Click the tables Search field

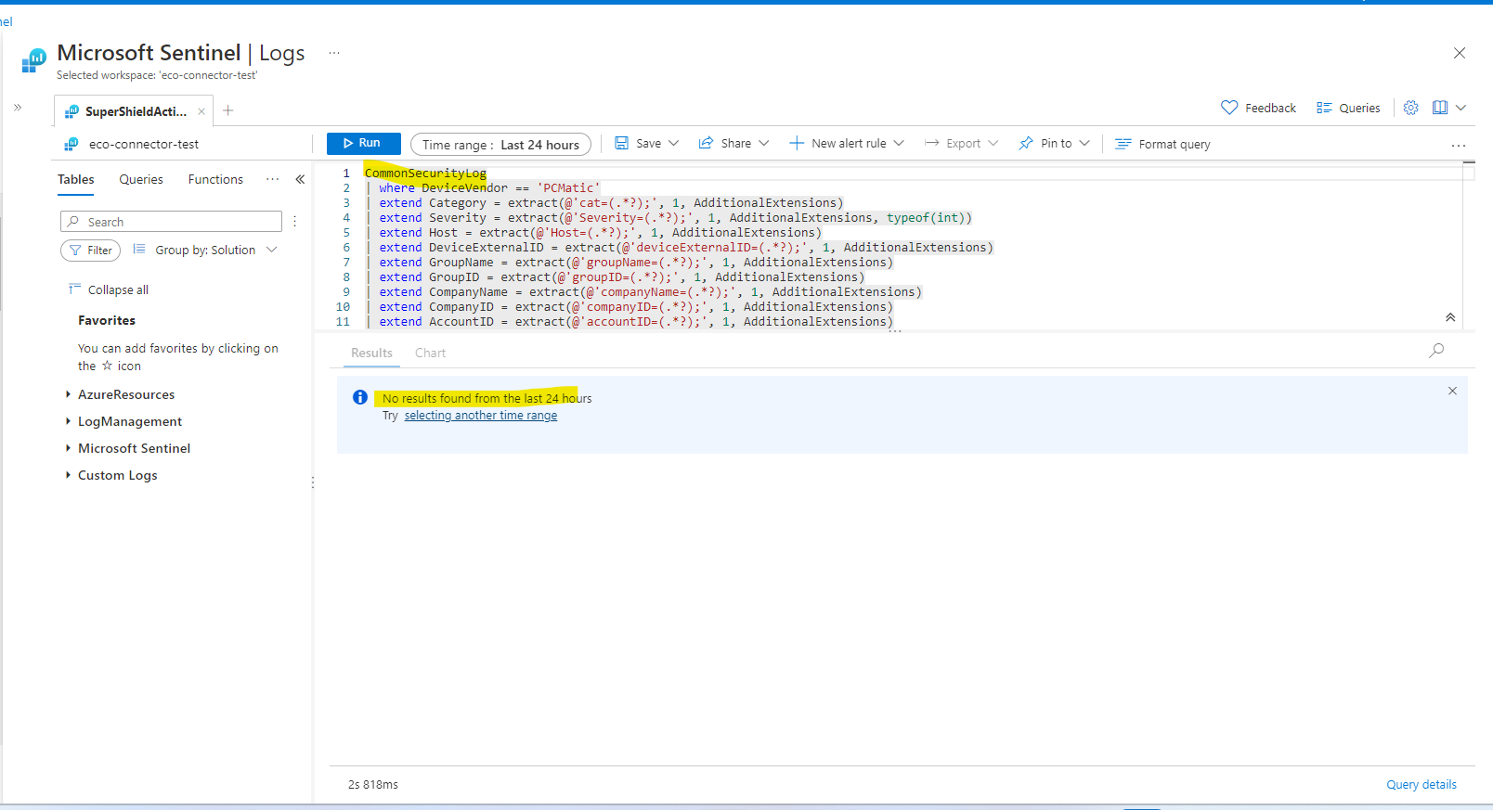[x=171, y=222]
